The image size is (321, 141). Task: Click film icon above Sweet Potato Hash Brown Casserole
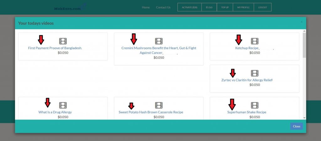tap(159, 105)
